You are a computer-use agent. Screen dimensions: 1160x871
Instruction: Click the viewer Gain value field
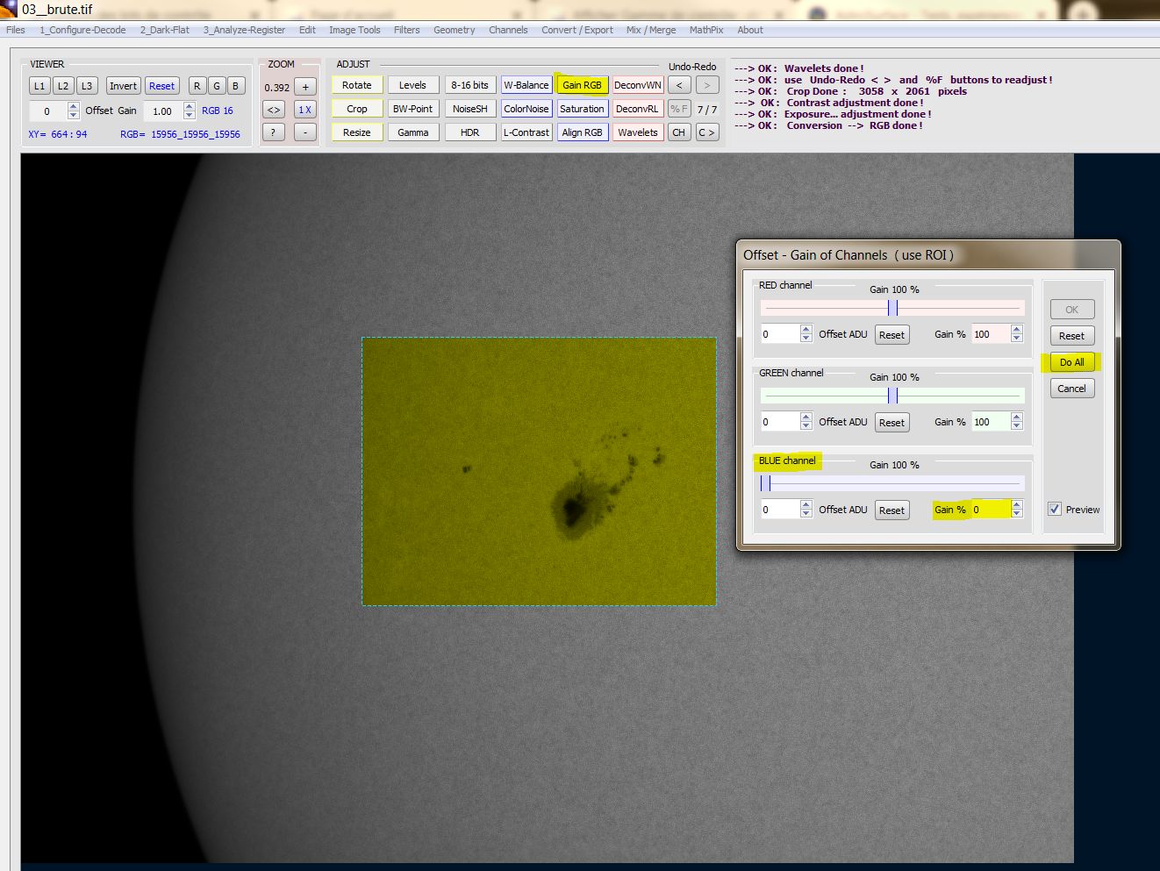click(162, 111)
